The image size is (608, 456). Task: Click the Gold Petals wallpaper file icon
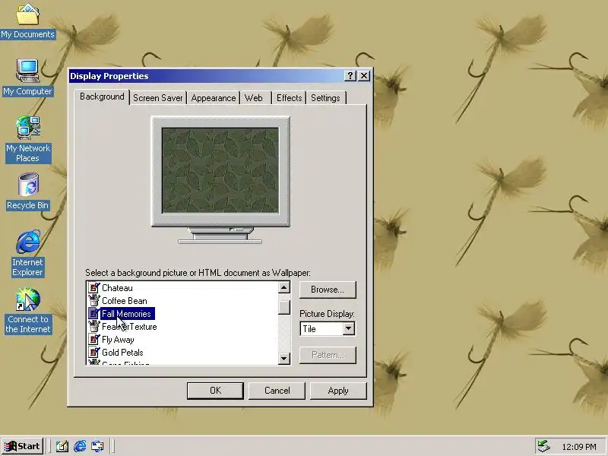click(x=93, y=352)
